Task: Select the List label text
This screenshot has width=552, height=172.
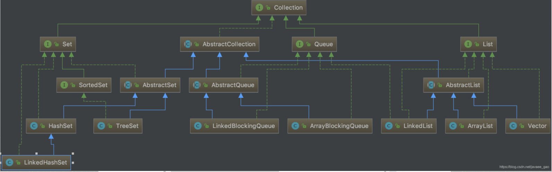Action: 488,44
